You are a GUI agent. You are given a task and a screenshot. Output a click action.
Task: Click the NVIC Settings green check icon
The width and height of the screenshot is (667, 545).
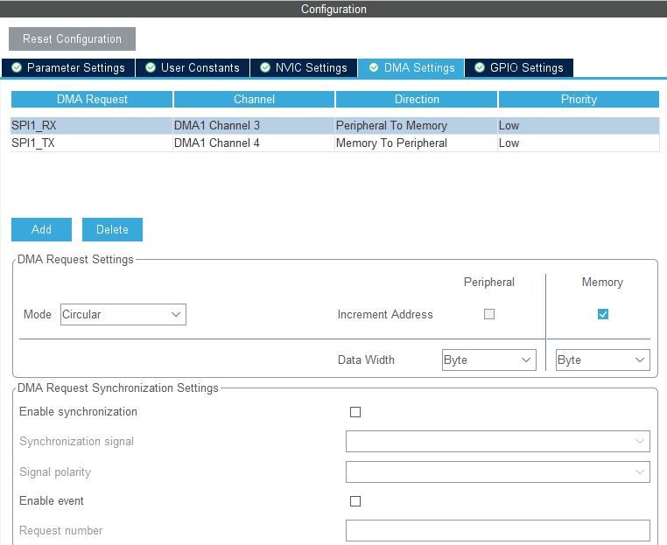click(265, 67)
